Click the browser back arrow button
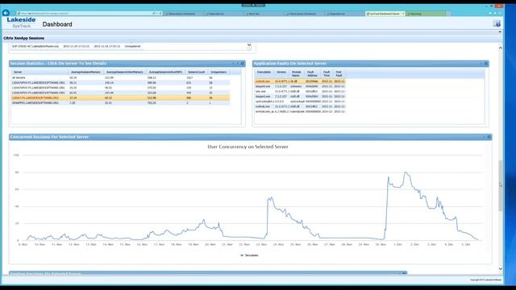 tap(6, 13)
